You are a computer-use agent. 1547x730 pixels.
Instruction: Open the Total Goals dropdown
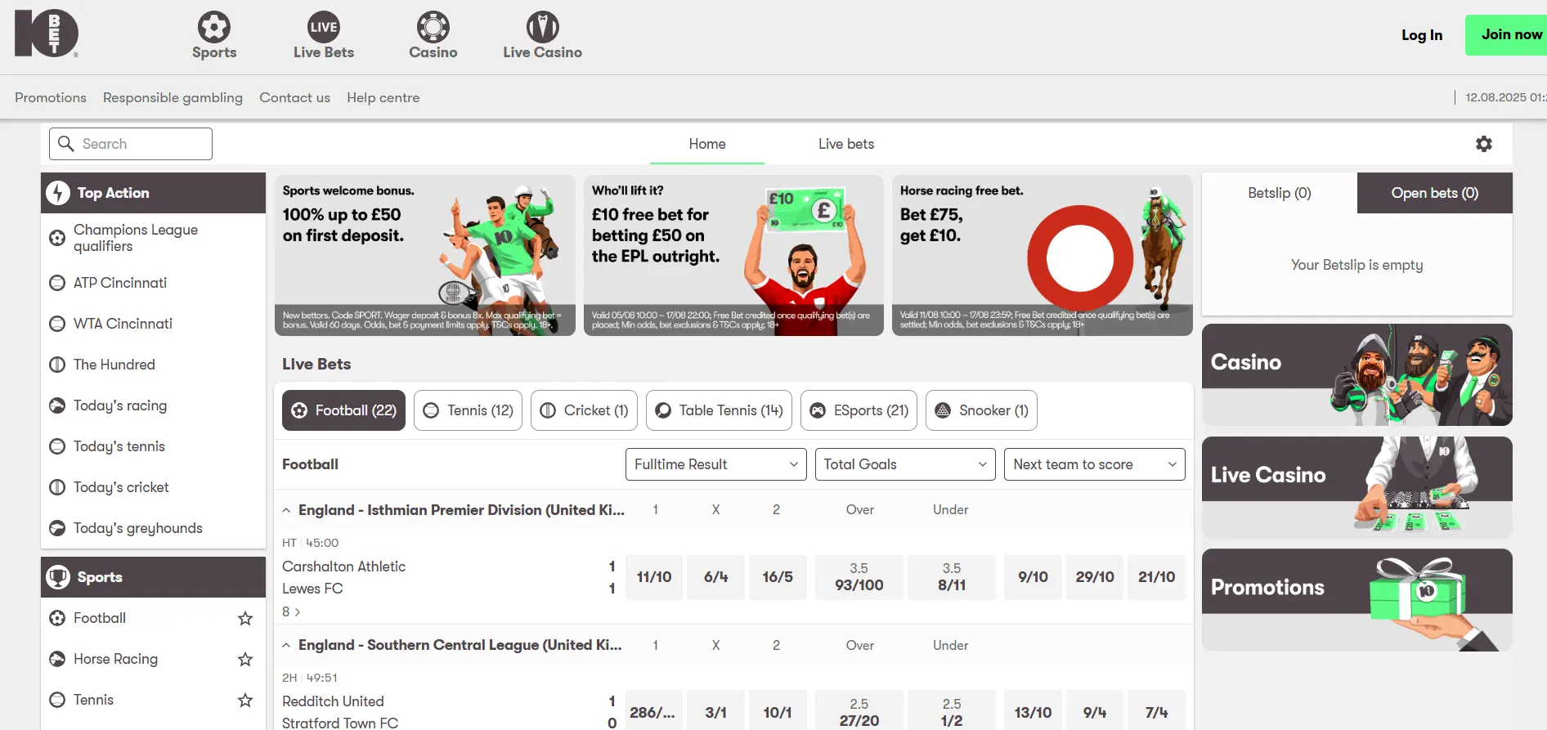(x=905, y=464)
